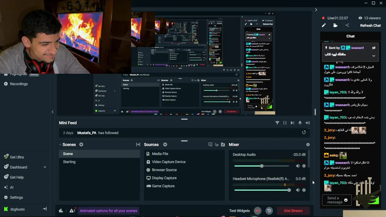Viewport: 386px width, 217px height.
Task: Click Test Widgets
Action: (239, 211)
